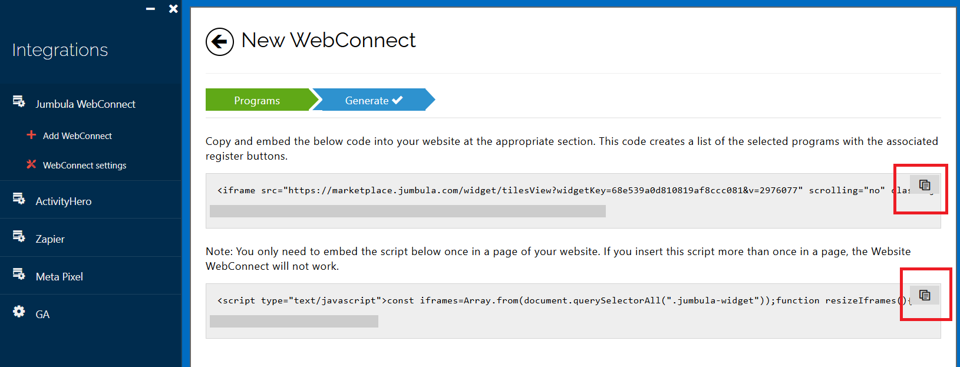Select the Generate step
Viewport: 960px width, 367px height.
click(373, 100)
